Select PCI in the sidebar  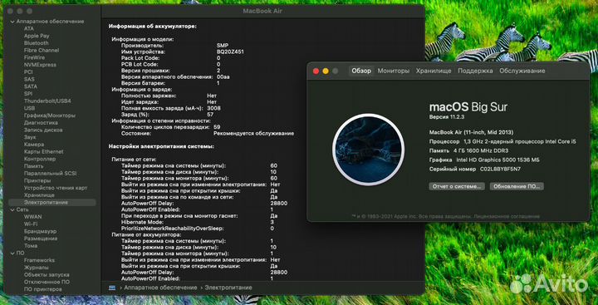[28, 72]
